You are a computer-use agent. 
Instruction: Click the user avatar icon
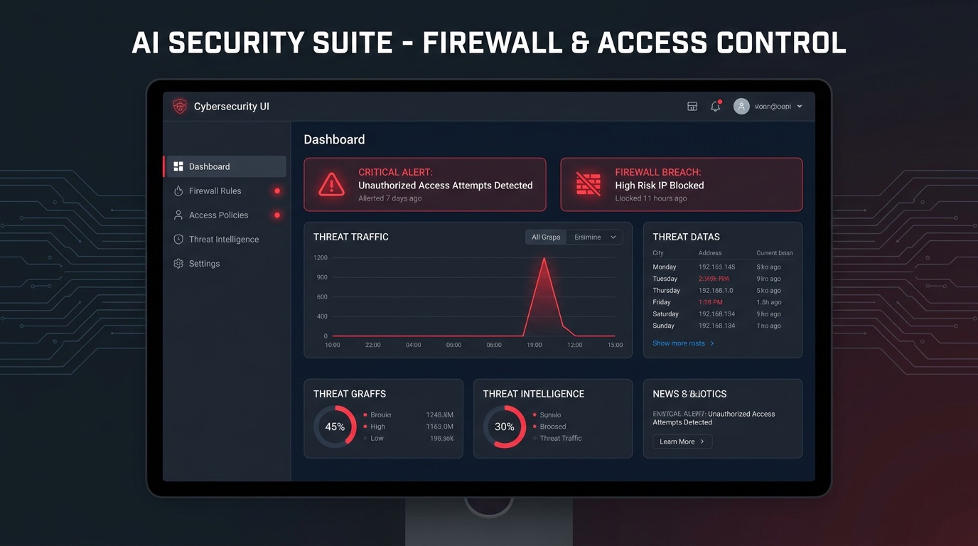point(741,107)
